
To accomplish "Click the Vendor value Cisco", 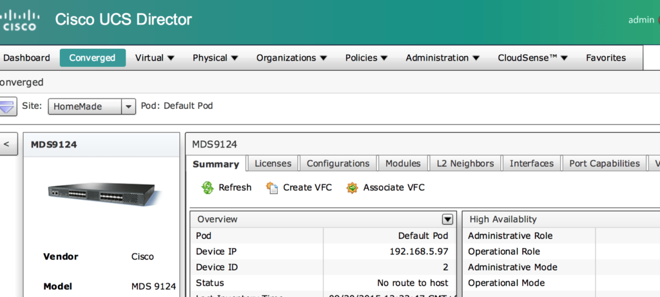I will coord(142,256).
